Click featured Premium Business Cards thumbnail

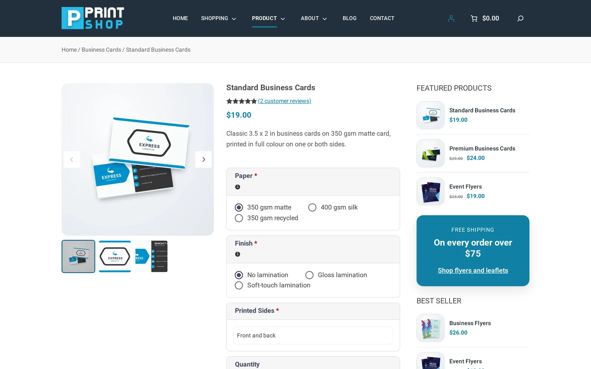coord(431,154)
